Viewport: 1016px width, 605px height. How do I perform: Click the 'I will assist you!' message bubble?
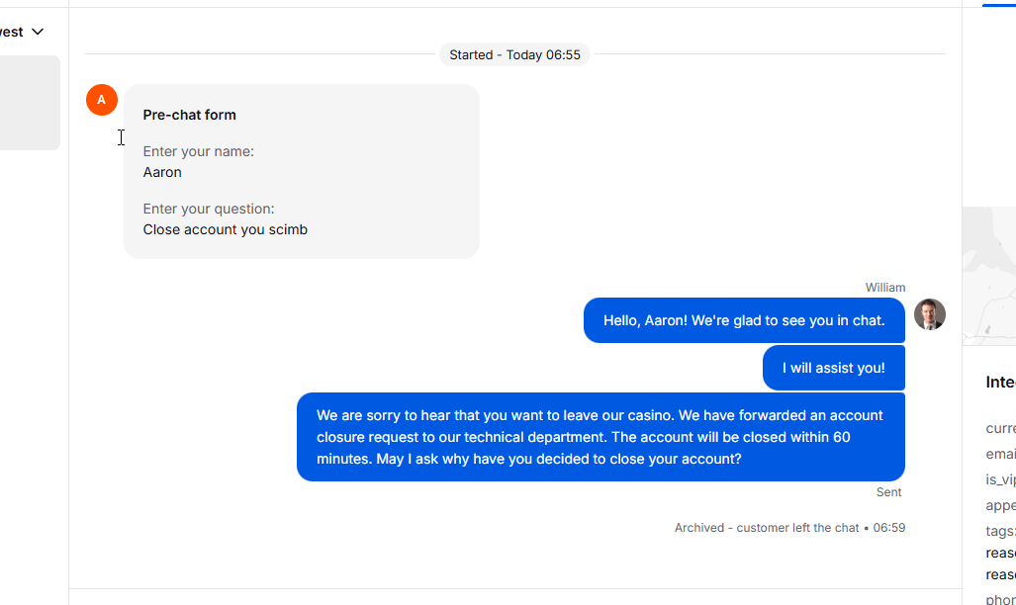point(833,368)
